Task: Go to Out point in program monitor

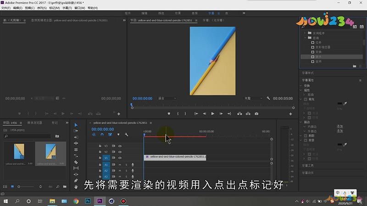Action: point(229,114)
